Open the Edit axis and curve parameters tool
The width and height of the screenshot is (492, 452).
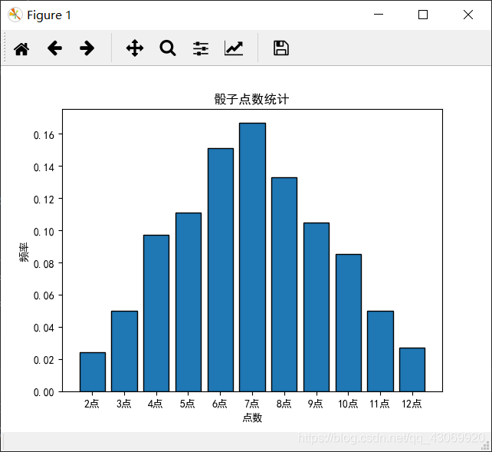pos(234,48)
